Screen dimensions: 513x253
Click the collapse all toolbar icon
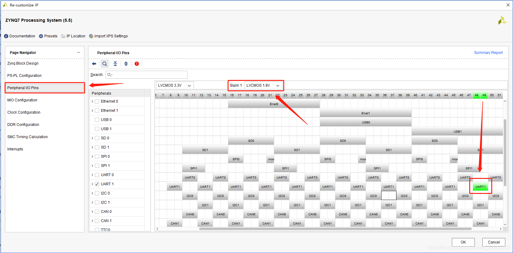click(x=115, y=64)
